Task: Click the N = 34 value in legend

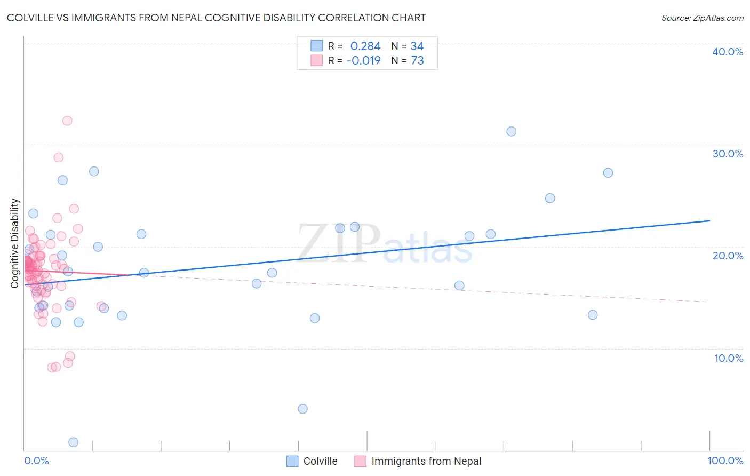Action: (x=408, y=46)
